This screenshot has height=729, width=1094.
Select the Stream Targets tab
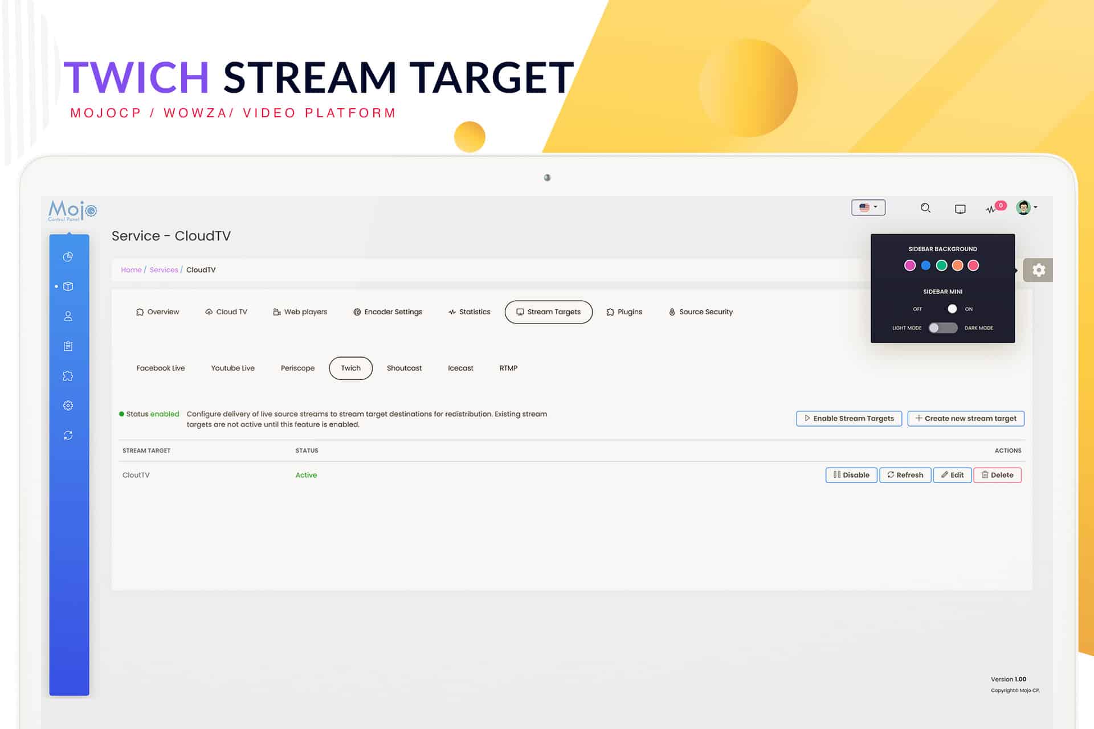tap(548, 312)
